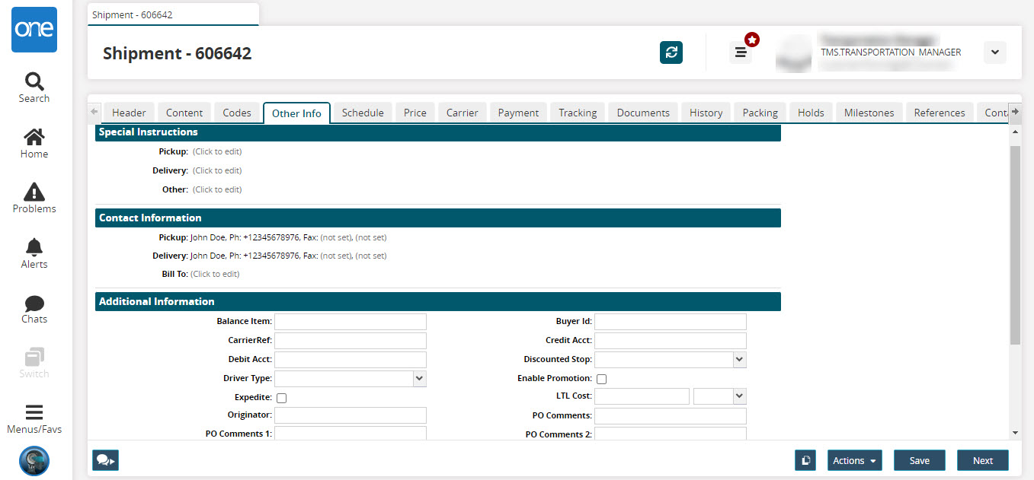Click the Next button
Image resolution: width=1034 pixels, height=480 pixels.
coord(982,460)
